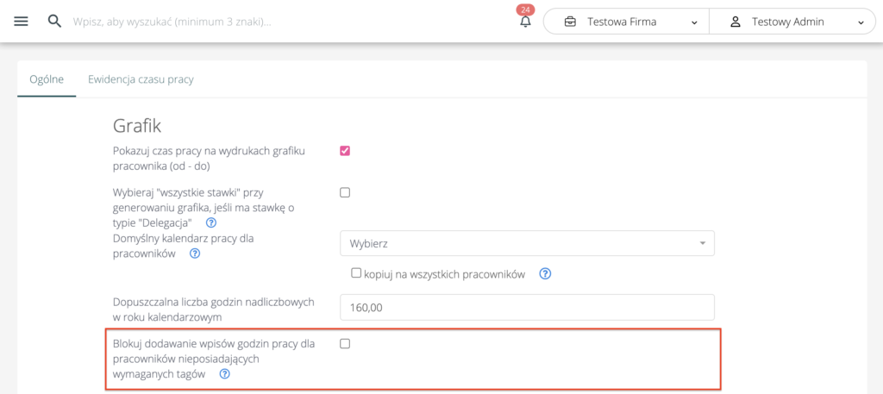Click the overtime hours field showing 160,00
The width and height of the screenshot is (883, 394).
pyautogui.click(x=527, y=307)
